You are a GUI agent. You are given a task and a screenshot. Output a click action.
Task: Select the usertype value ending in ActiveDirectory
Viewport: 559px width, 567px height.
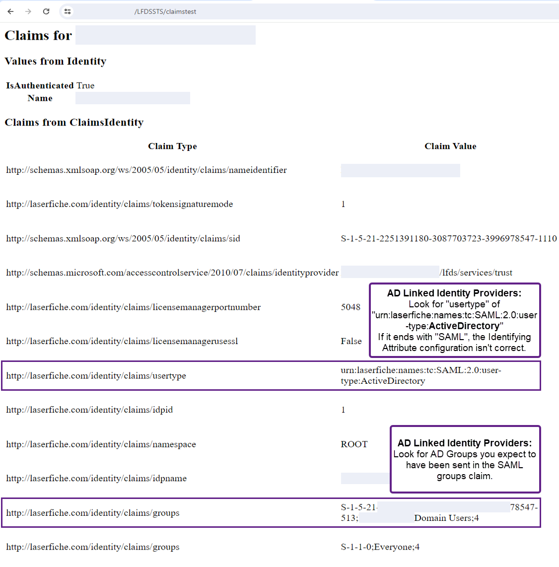[421, 375]
